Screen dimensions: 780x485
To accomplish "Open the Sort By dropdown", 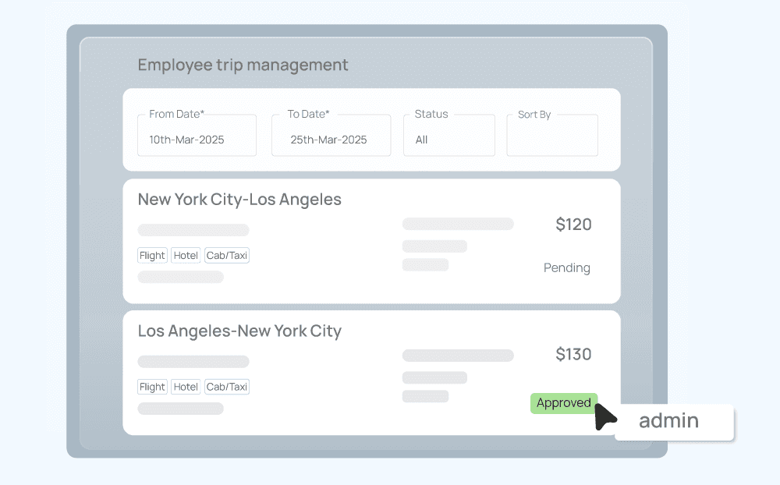I will [552, 136].
